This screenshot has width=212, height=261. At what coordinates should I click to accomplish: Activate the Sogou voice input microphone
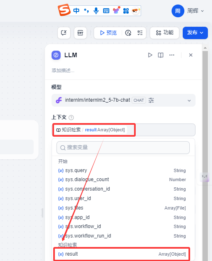click(96, 11)
